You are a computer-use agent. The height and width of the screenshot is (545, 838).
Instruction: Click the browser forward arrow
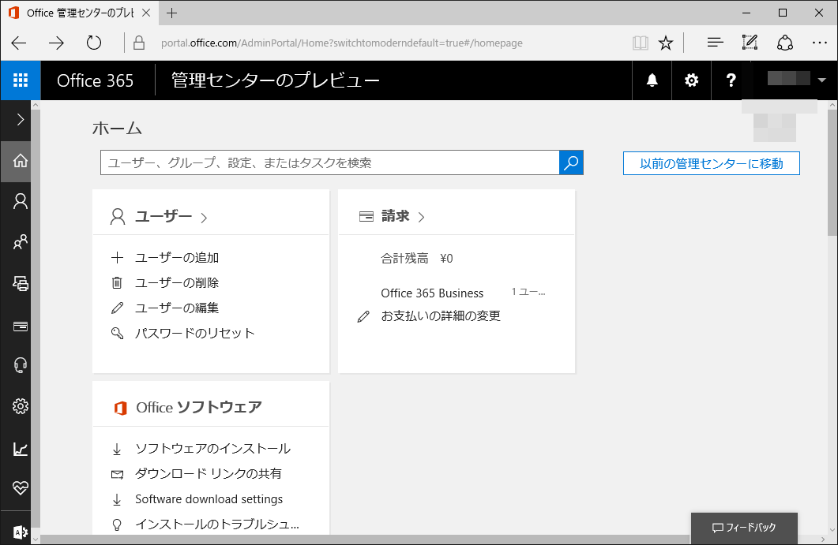tap(56, 43)
